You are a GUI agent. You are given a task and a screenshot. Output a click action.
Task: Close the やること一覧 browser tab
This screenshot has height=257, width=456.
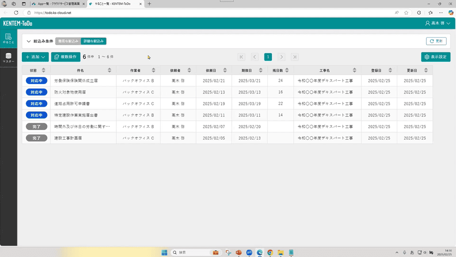[140, 4]
